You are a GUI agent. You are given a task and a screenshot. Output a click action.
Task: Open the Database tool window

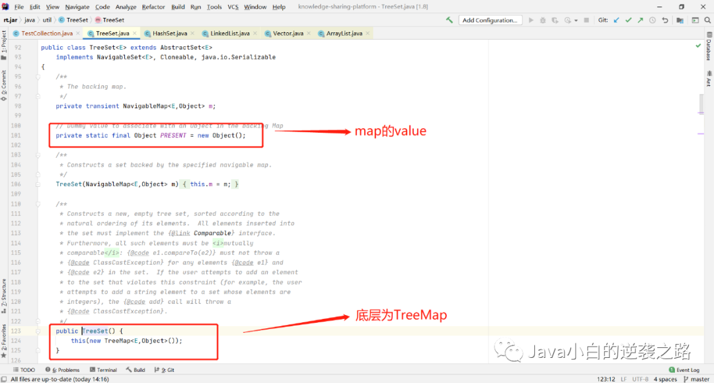(709, 46)
